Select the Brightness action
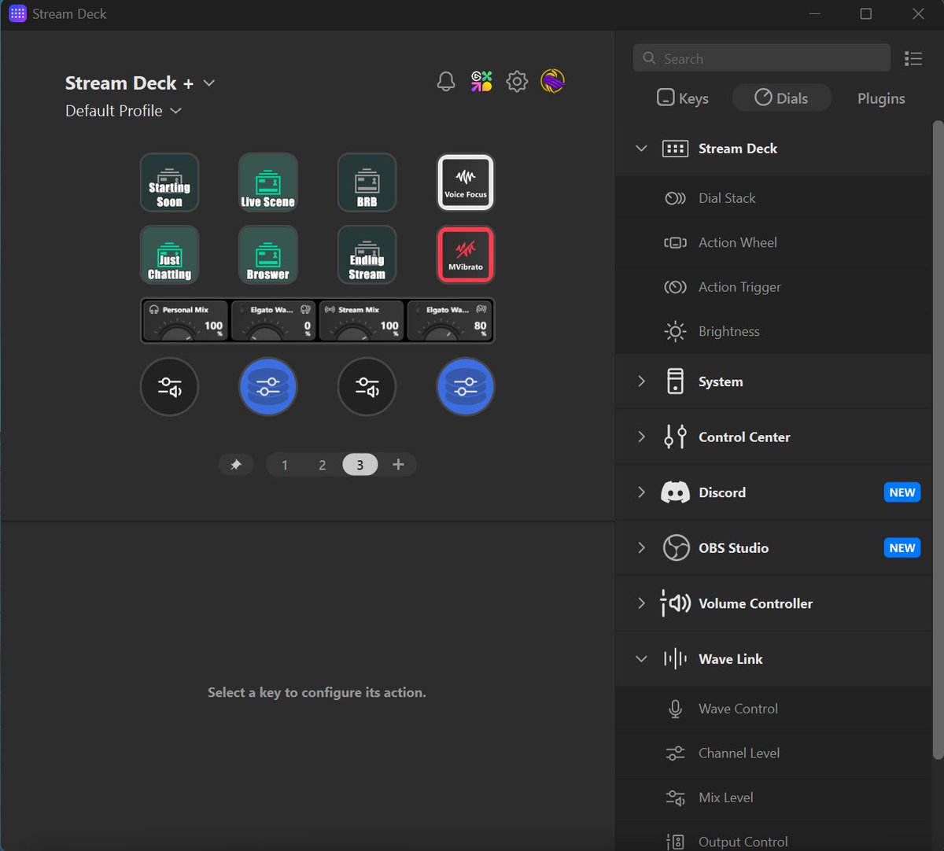 774,331
